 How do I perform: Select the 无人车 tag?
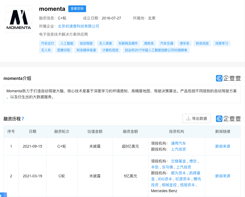(46, 50)
